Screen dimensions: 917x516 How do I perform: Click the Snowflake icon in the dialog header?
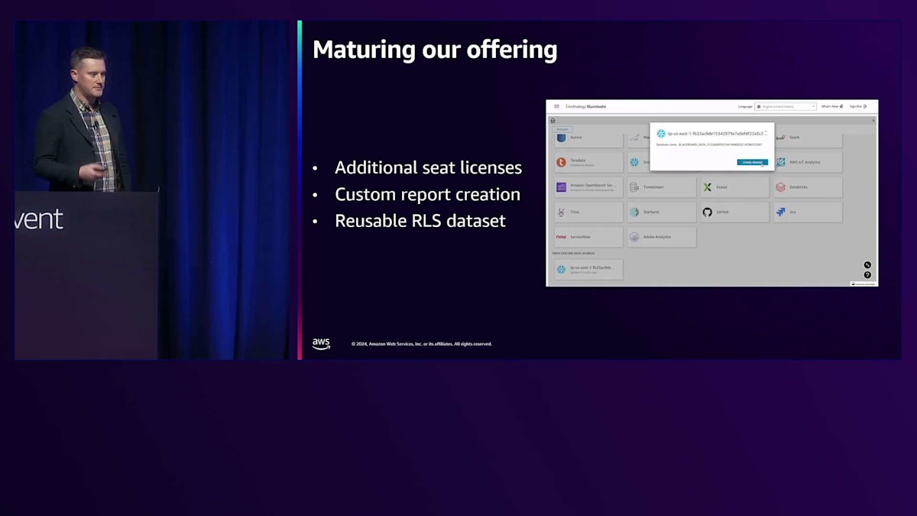(661, 134)
